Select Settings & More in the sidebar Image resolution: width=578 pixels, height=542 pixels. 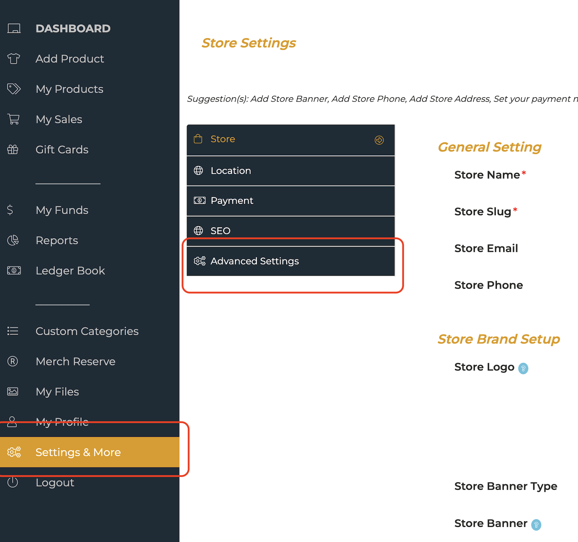78,452
